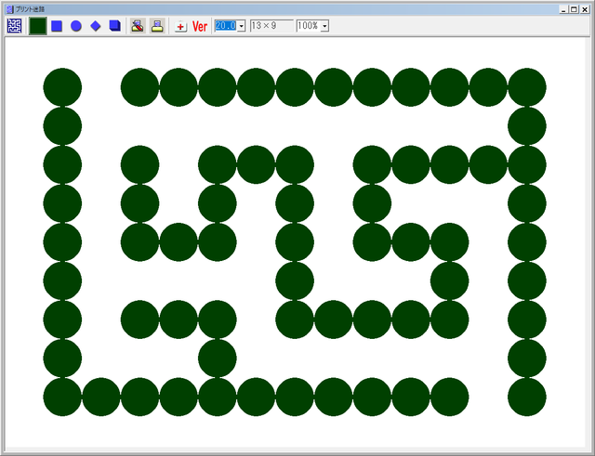This screenshot has height=456, width=595.
Task: Open the dark green color swatch
Action: tap(38, 26)
